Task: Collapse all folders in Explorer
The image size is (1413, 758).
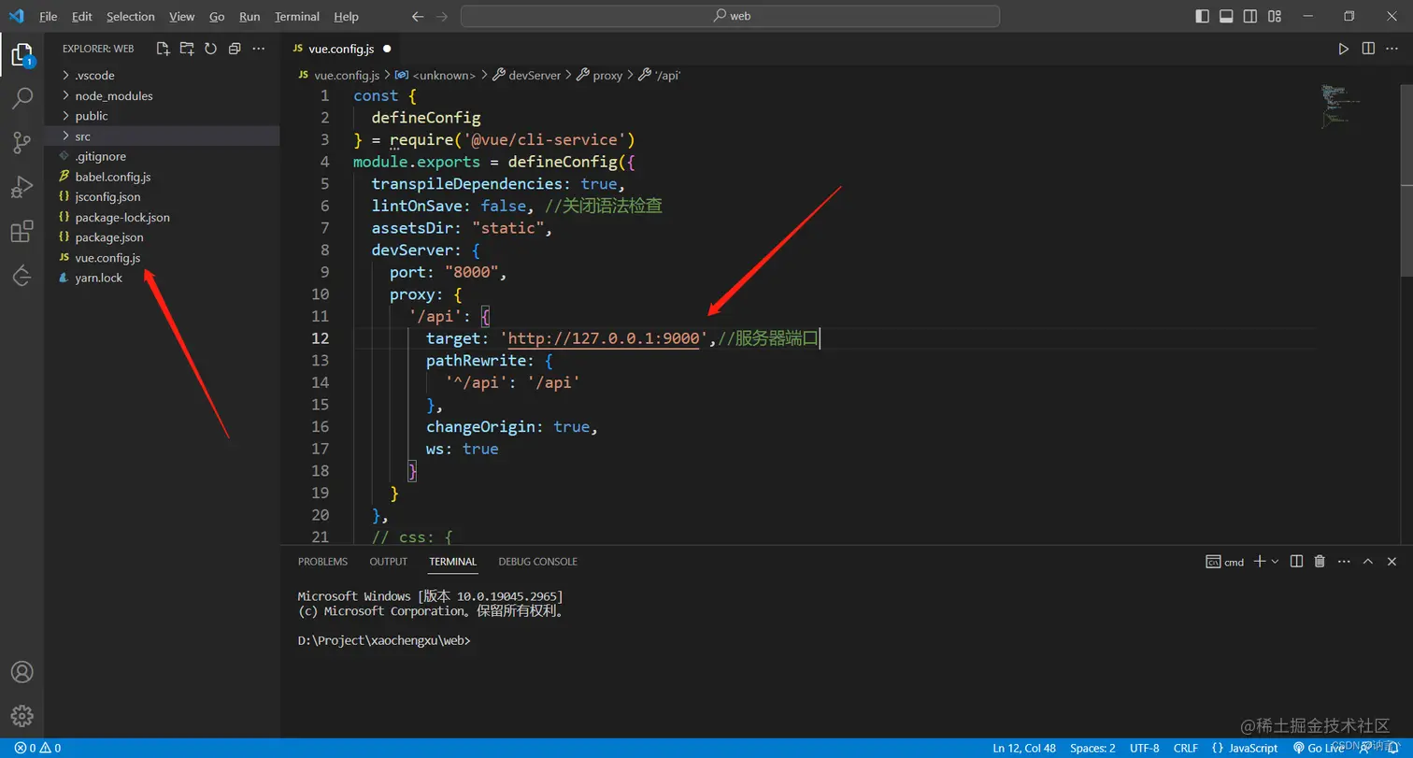Action: click(235, 49)
